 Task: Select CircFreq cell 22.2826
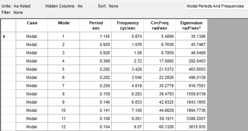[x=159, y=77]
